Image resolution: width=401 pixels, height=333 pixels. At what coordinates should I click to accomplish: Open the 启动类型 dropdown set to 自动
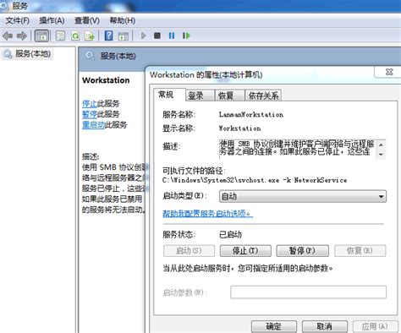303,196
